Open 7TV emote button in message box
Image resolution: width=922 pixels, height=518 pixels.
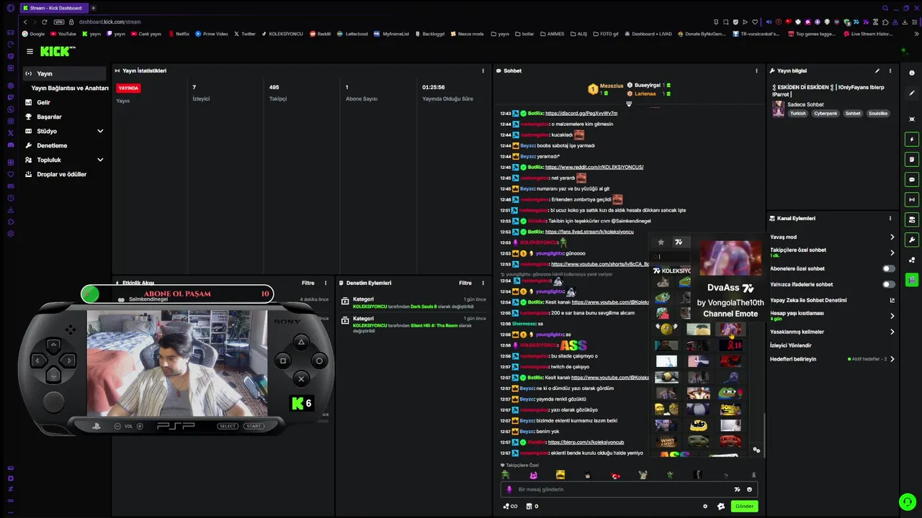737,489
